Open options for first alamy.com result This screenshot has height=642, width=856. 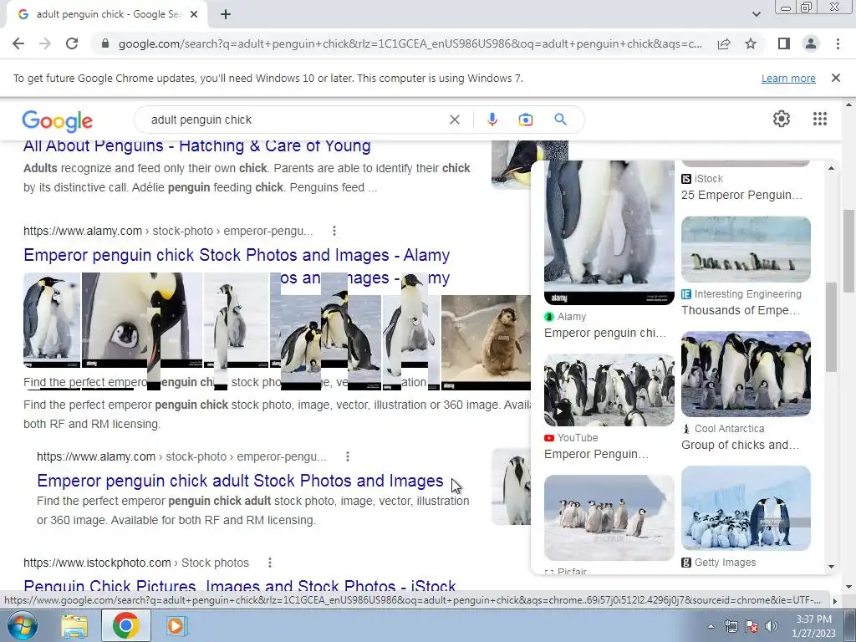coord(334,231)
